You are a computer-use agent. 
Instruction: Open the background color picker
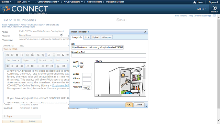(x=64, y=66)
